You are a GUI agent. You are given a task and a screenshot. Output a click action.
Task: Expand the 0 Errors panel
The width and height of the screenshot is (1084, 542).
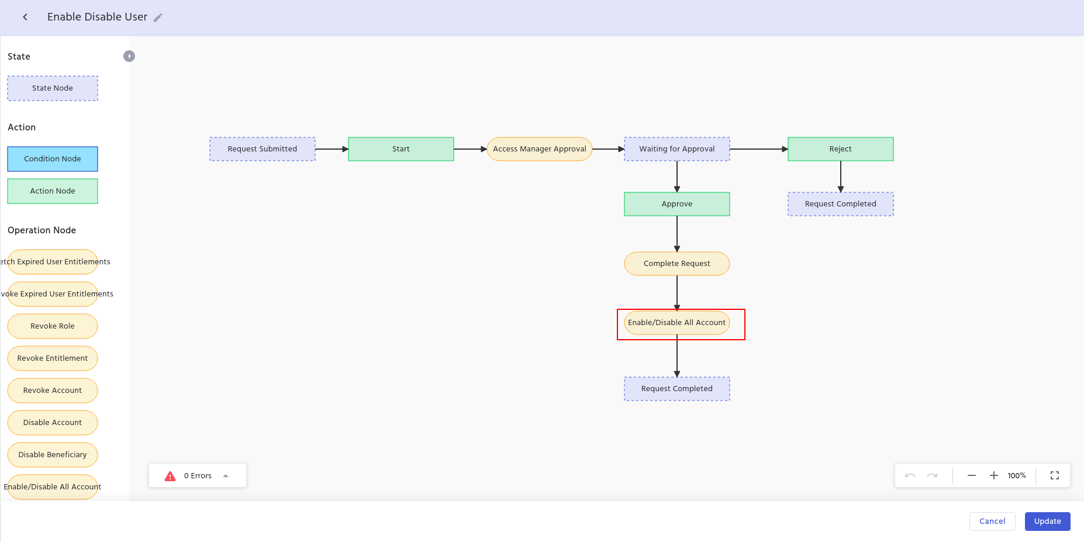click(226, 476)
